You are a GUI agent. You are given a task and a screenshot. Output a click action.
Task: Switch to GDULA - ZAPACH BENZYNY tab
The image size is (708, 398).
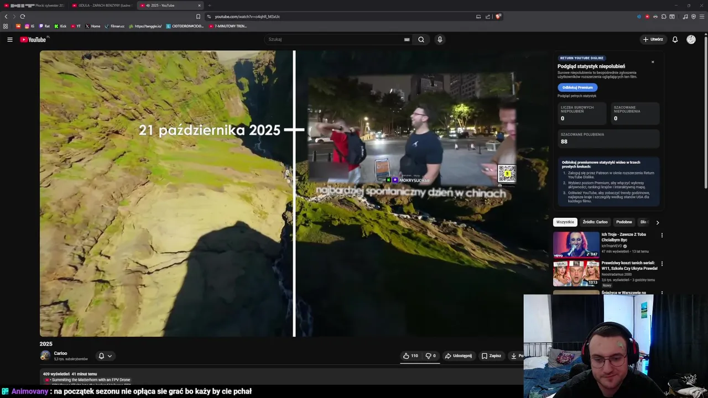(x=102, y=6)
